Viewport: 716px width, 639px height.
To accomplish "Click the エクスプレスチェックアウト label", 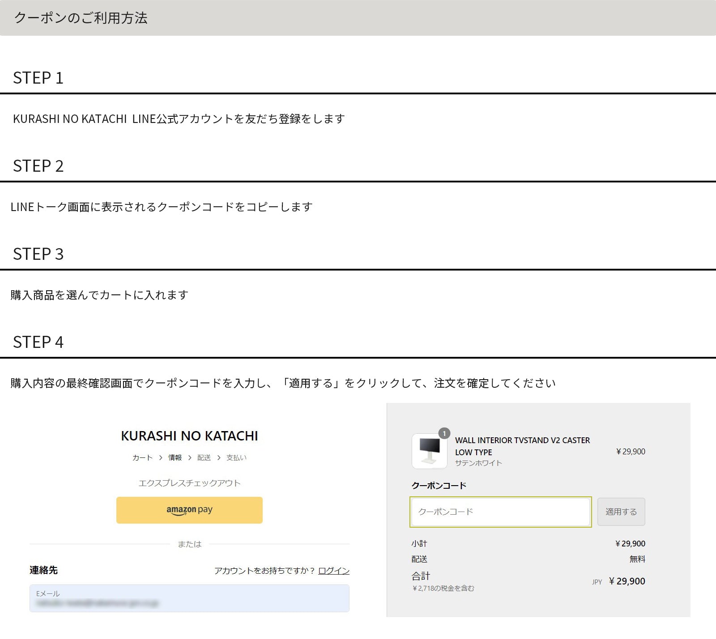I will click(189, 483).
